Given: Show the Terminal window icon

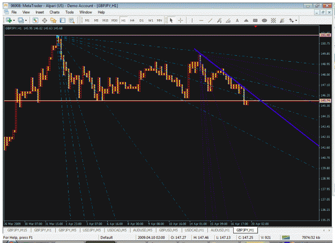Looking at the screenshot, I should point(62,20).
